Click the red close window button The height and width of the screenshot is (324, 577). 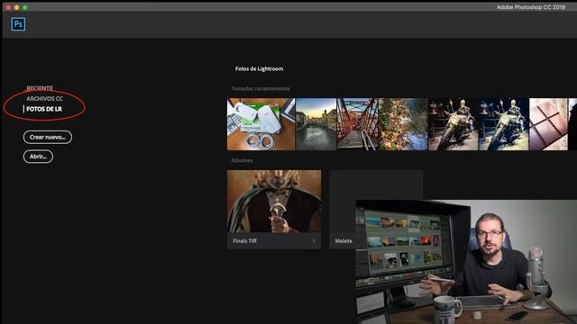[x=8, y=7]
